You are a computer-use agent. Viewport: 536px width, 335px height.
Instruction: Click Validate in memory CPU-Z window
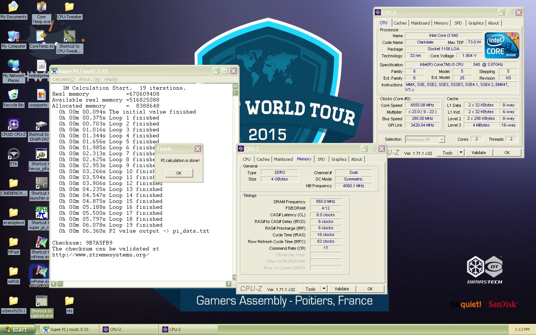[x=342, y=289]
